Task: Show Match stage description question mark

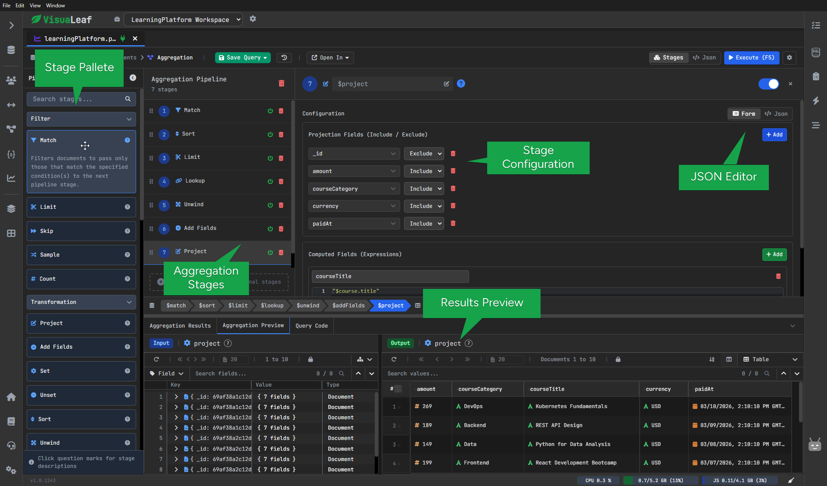Action: point(127,140)
